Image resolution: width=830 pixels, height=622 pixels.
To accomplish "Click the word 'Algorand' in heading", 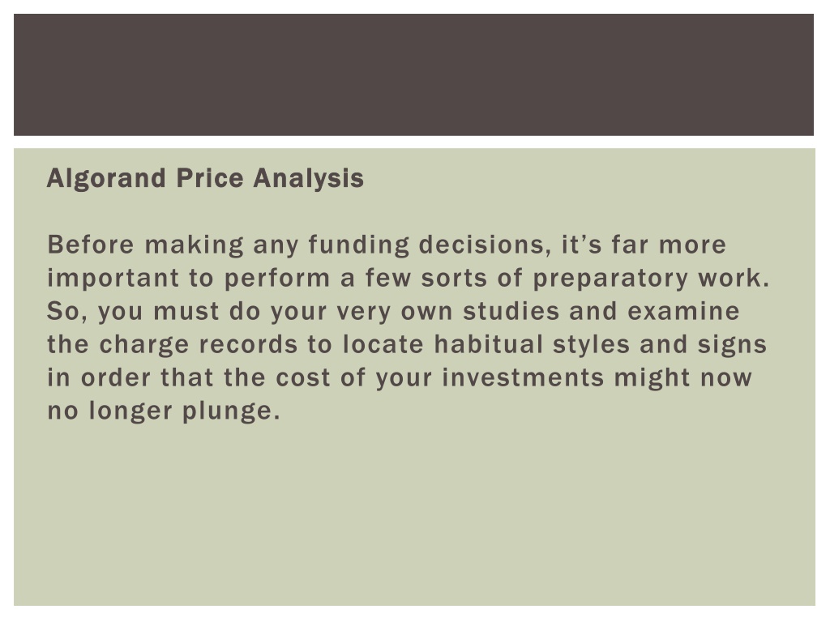I will point(106,179).
